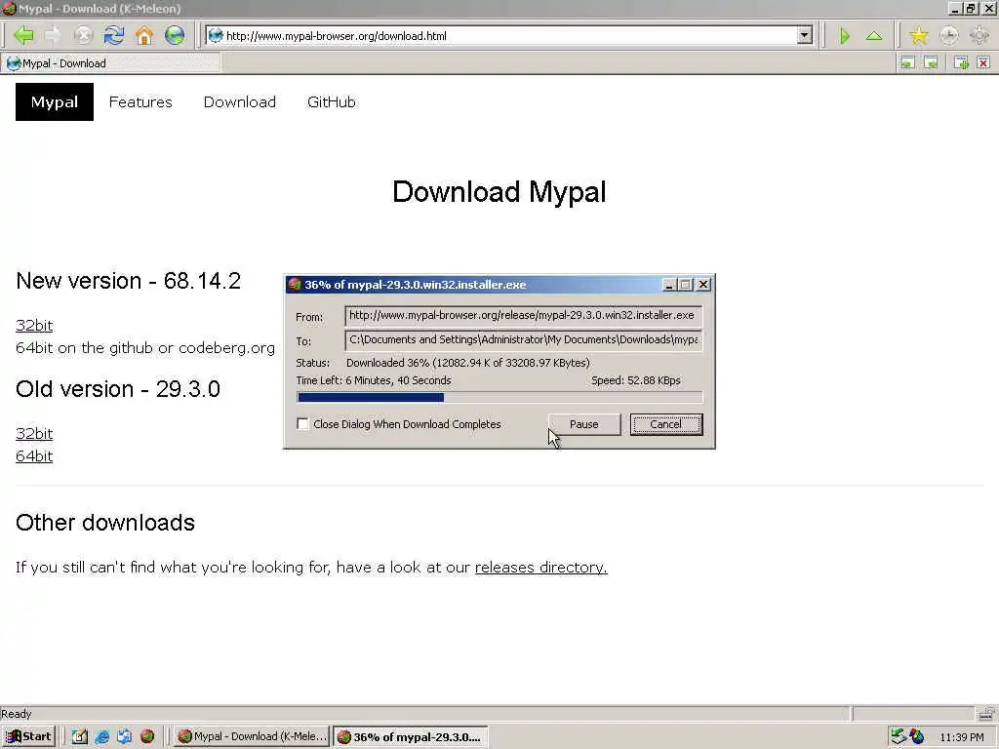Click the Show Desktop quick launch icon
The image size is (999, 749).
tap(79, 737)
